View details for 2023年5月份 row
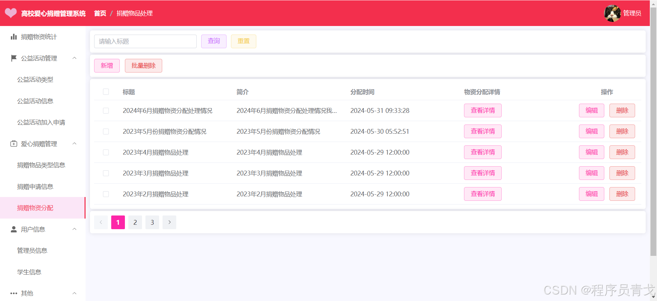The width and height of the screenshot is (657, 301). tap(483, 131)
